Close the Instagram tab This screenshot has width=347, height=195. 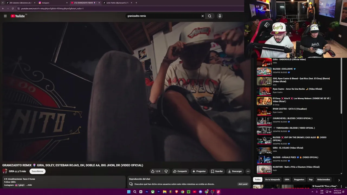pyautogui.click(x=67, y=3)
